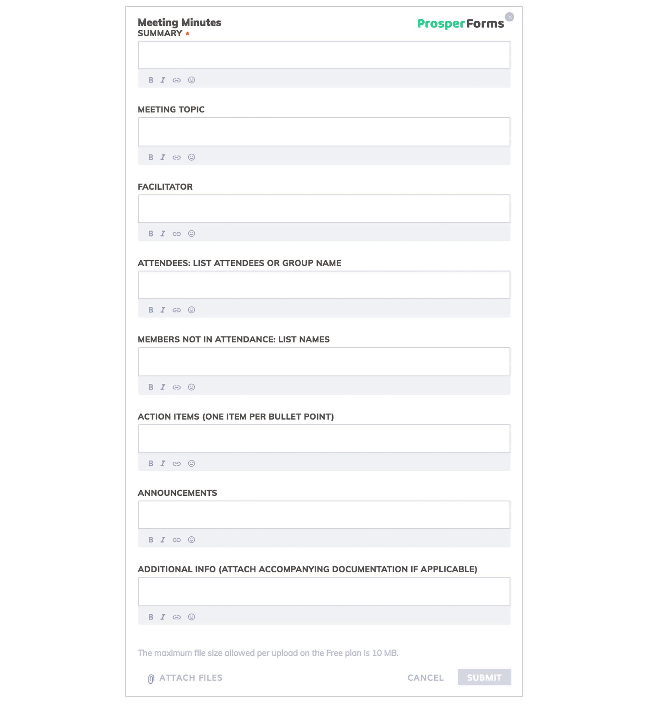Click the Italic icon in ADDITIONAL INFO toolbar

(163, 617)
